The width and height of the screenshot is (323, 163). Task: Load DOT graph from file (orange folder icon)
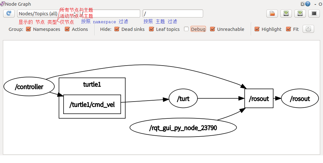[x=272, y=14]
